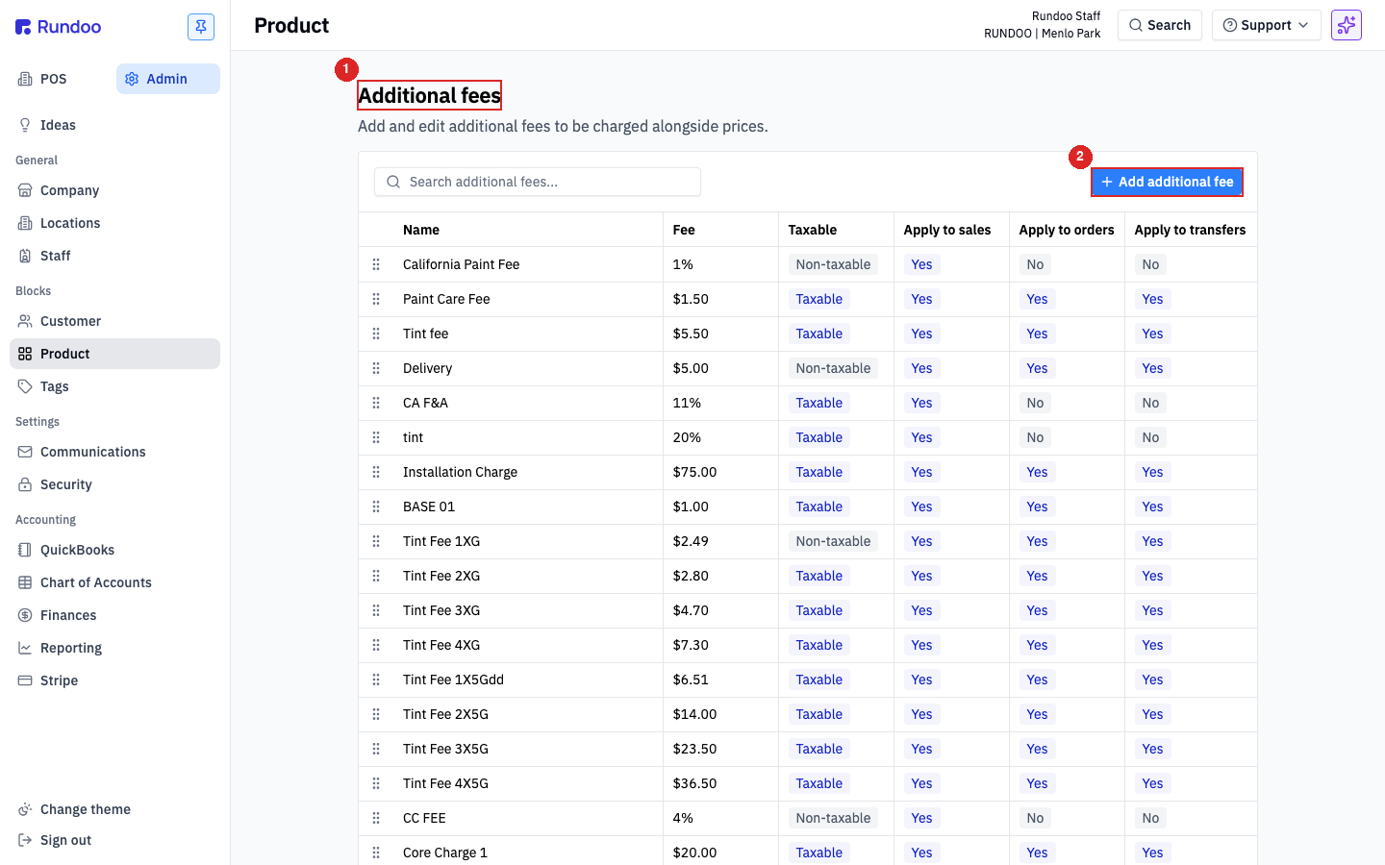Click the Add additional fee button

pos(1167,182)
